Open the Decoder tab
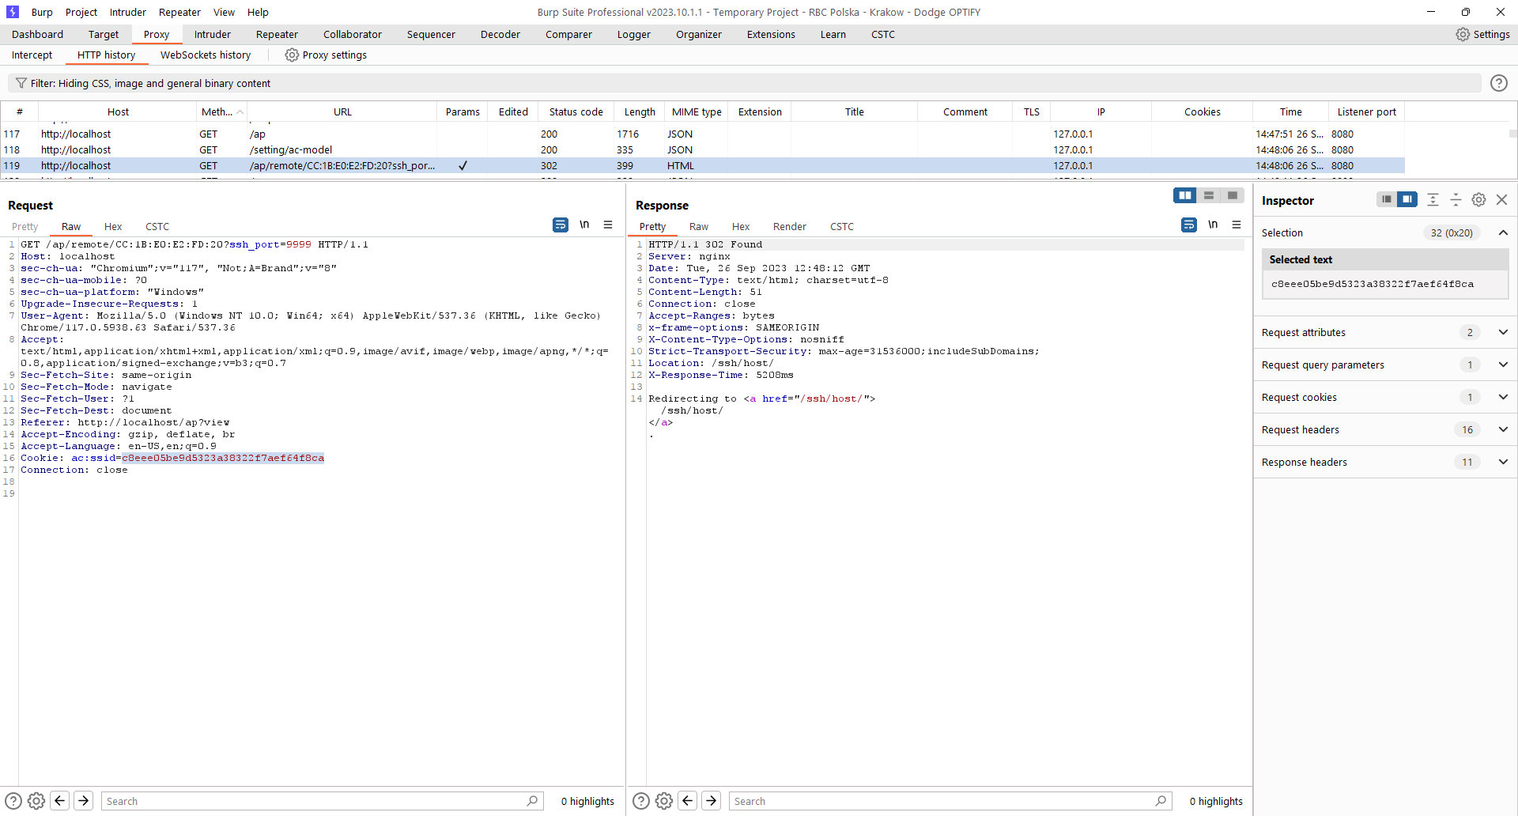Viewport: 1518px width, 816px height. point(500,34)
